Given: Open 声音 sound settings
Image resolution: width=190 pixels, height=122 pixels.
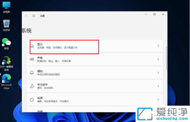Looking at the screenshot, I should click(95, 59).
